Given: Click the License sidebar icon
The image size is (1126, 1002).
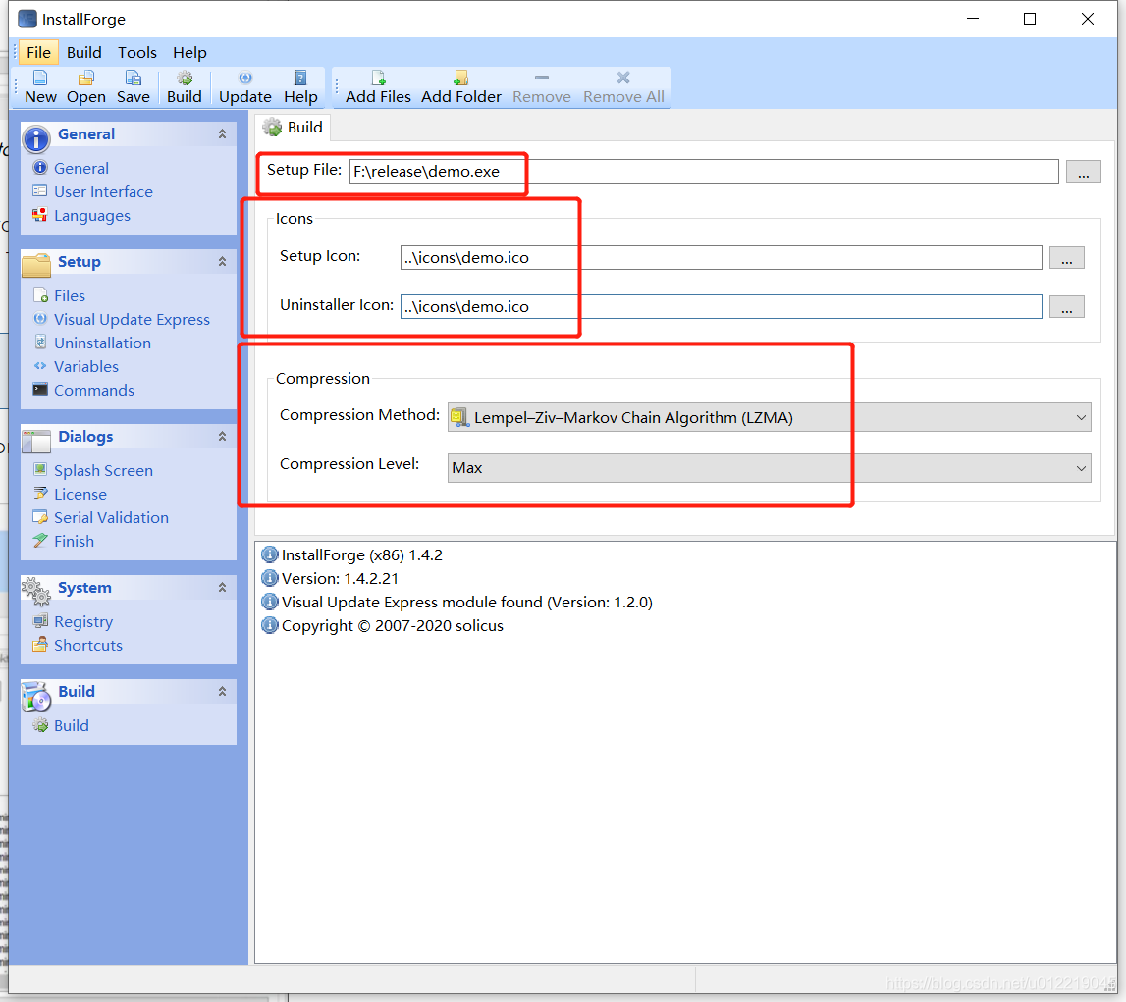Looking at the screenshot, I should click(40, 494).
